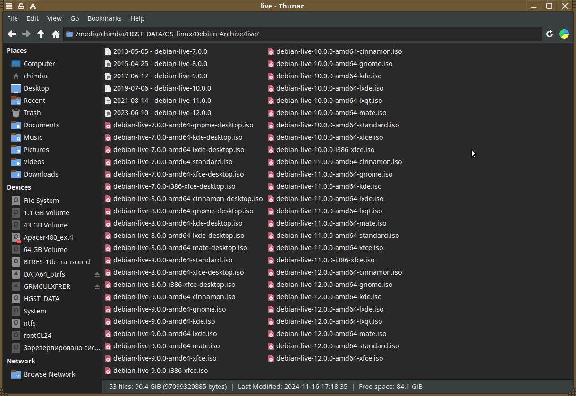Select debian-live-8.0.0-amd64-cinnamon-desktop.iso
Screen dimensions: 576x396
pos(184,199)
